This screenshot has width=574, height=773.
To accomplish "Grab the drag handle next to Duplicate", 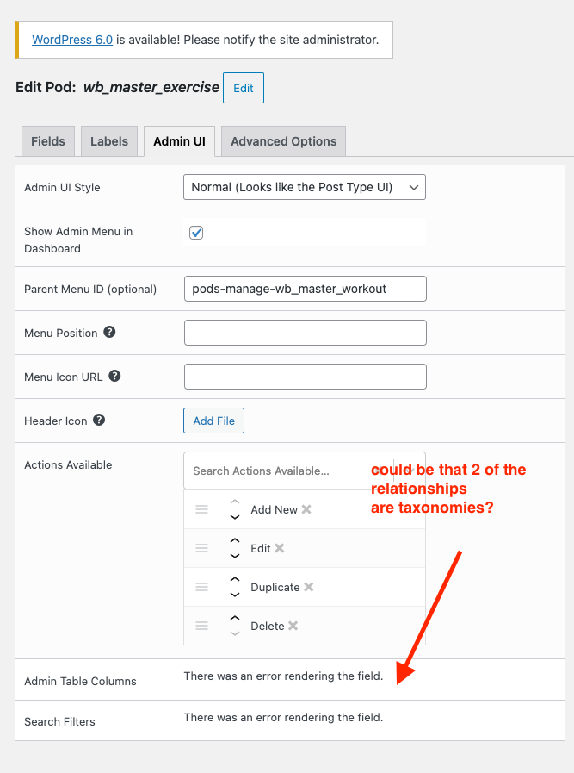I will coord(202,587).
